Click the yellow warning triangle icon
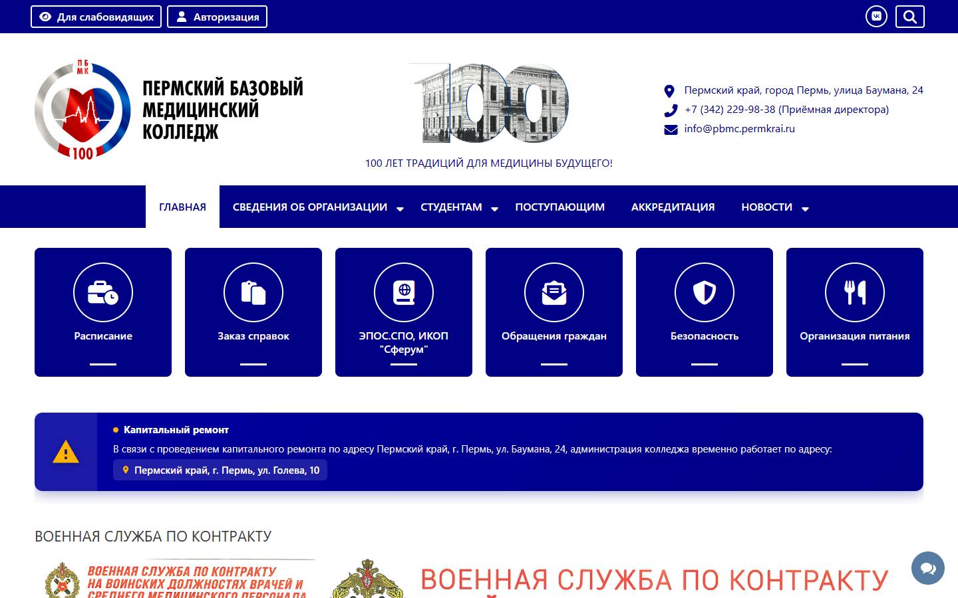Screen dimensions: 958x598 [66, 452]
